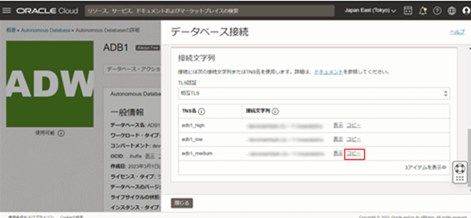Click the ORACLE Cloud logo
This screenshot has width=471, height=218.
point(47,11)
